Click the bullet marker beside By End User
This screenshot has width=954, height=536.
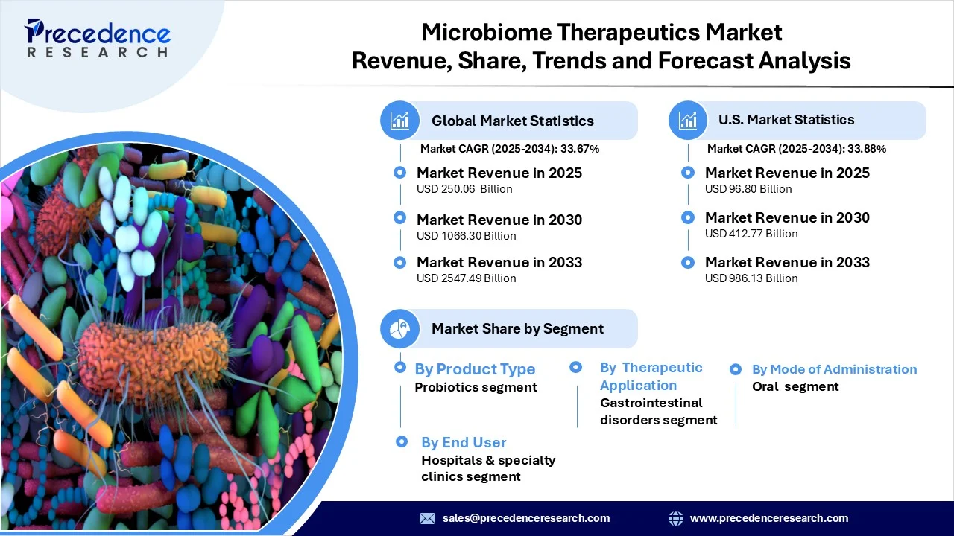[402, 441]
